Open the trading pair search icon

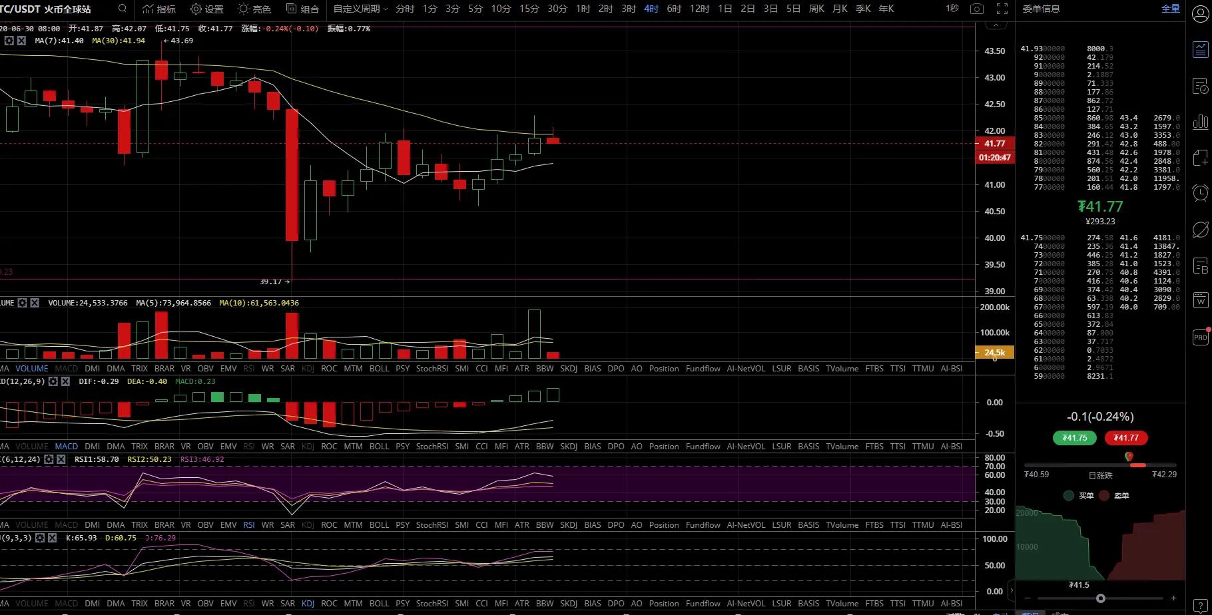[122, 9]
